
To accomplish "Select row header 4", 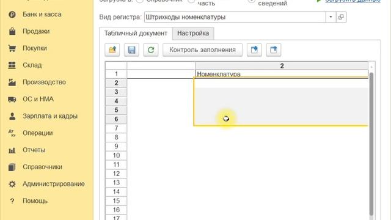I will (x=116, y=101).
